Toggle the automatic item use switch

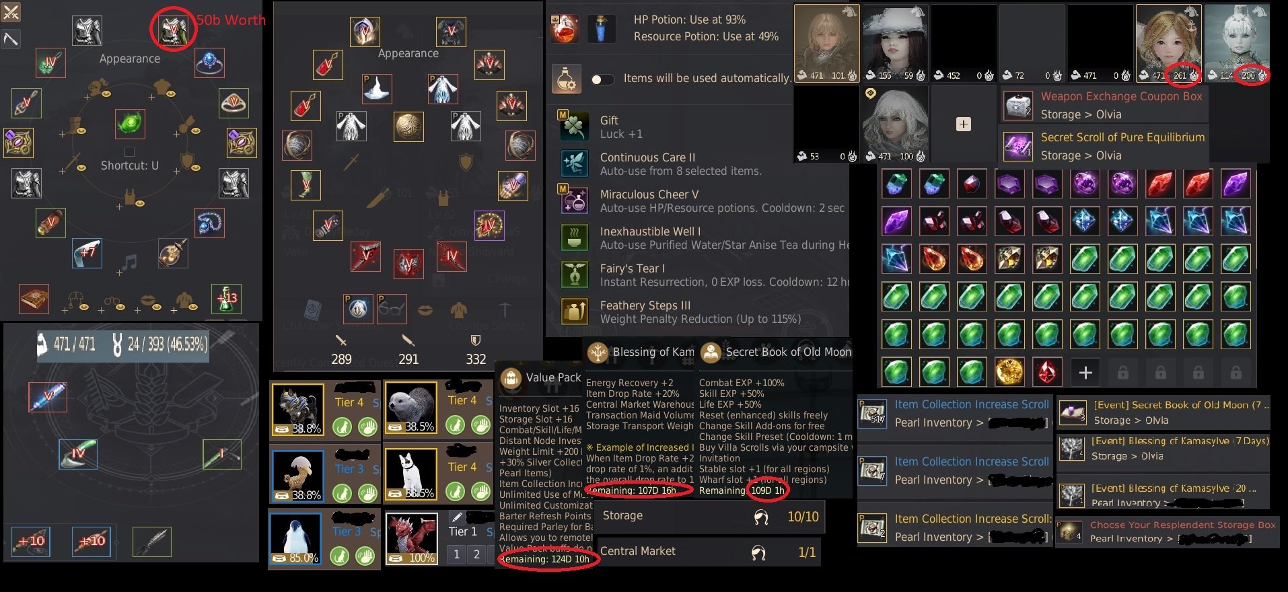coord(602,79)
